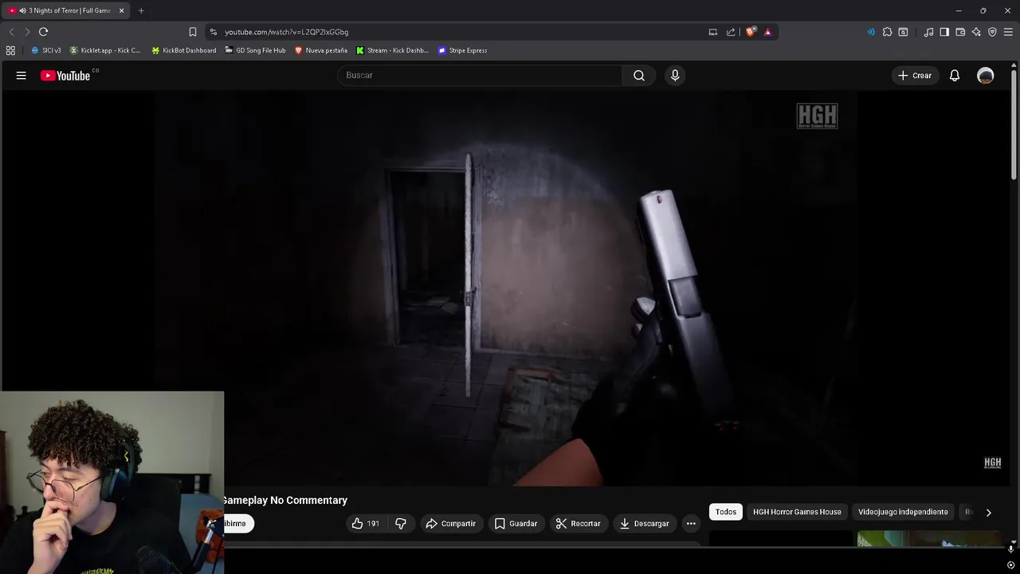Open the YouTube guide hamburger menu
The width and height of the screenshot is (1020, 574).
click(22, 76)
